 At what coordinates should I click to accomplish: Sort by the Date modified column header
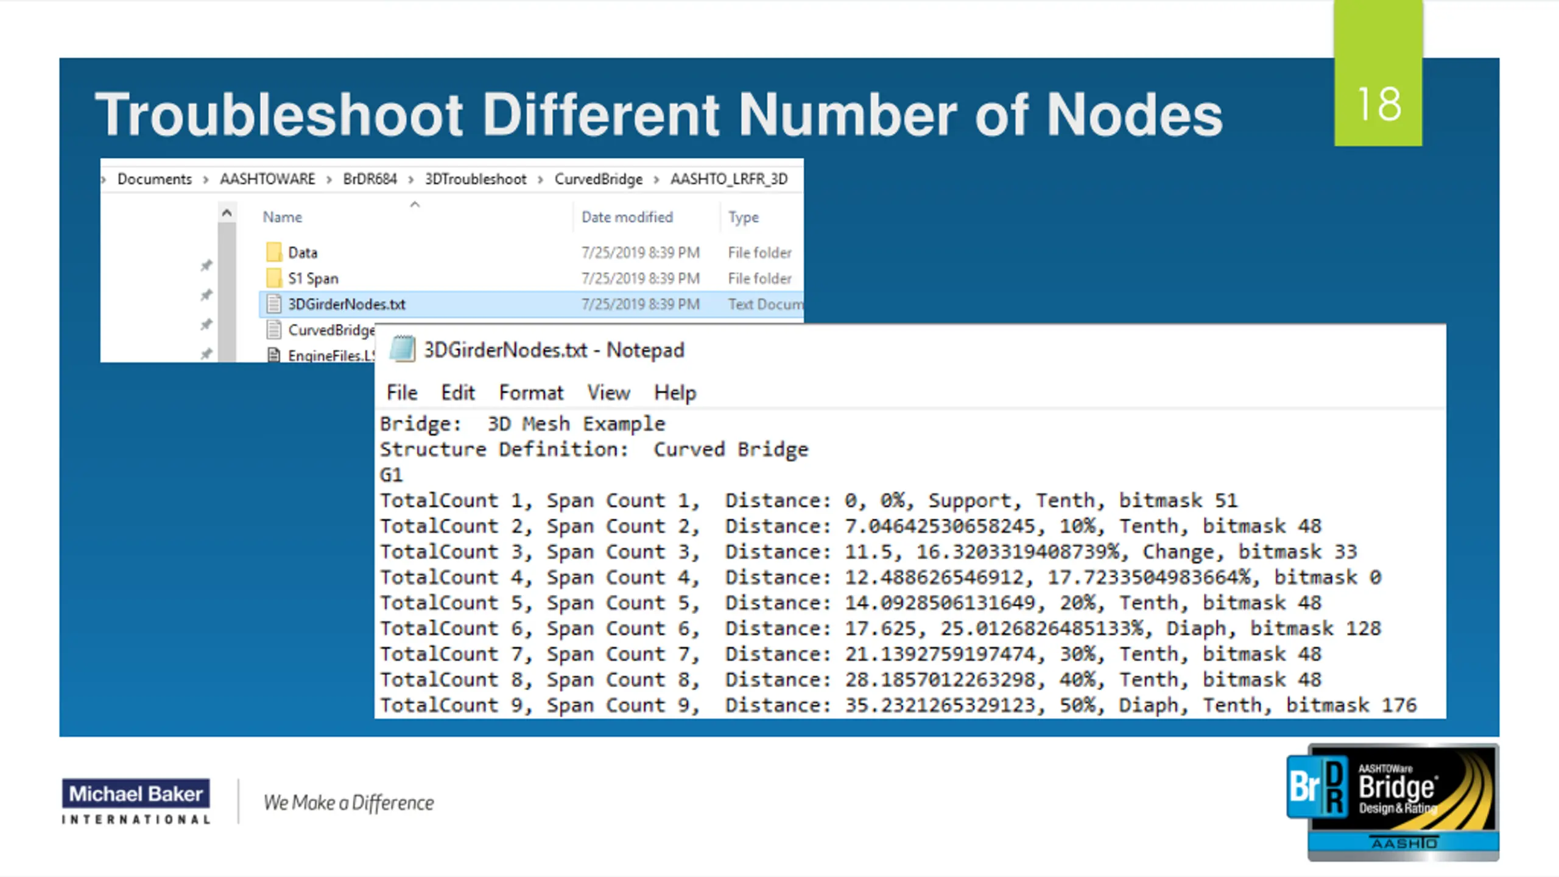coord(627,217)
